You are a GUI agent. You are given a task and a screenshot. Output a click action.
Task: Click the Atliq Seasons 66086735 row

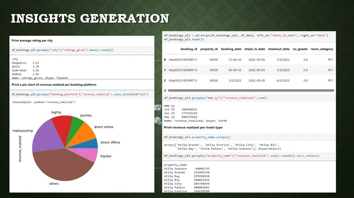coord(187,169)
